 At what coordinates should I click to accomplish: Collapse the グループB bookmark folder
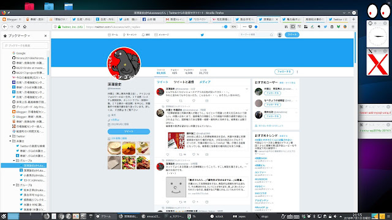14,185
